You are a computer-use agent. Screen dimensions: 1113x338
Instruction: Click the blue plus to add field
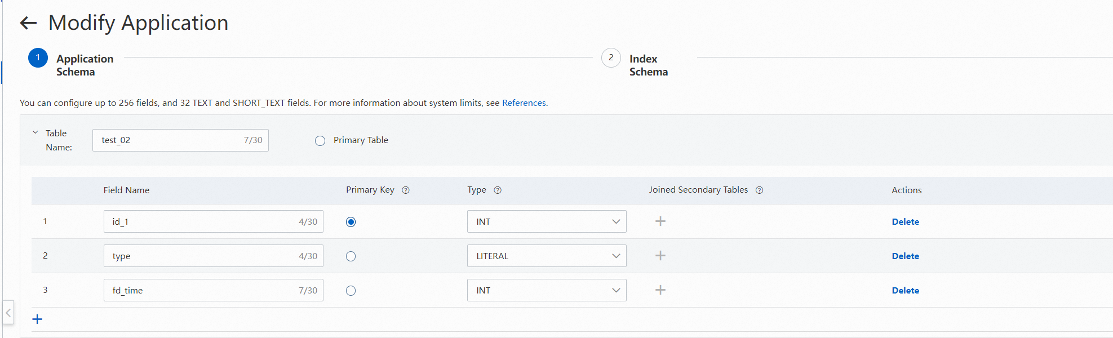37,319
